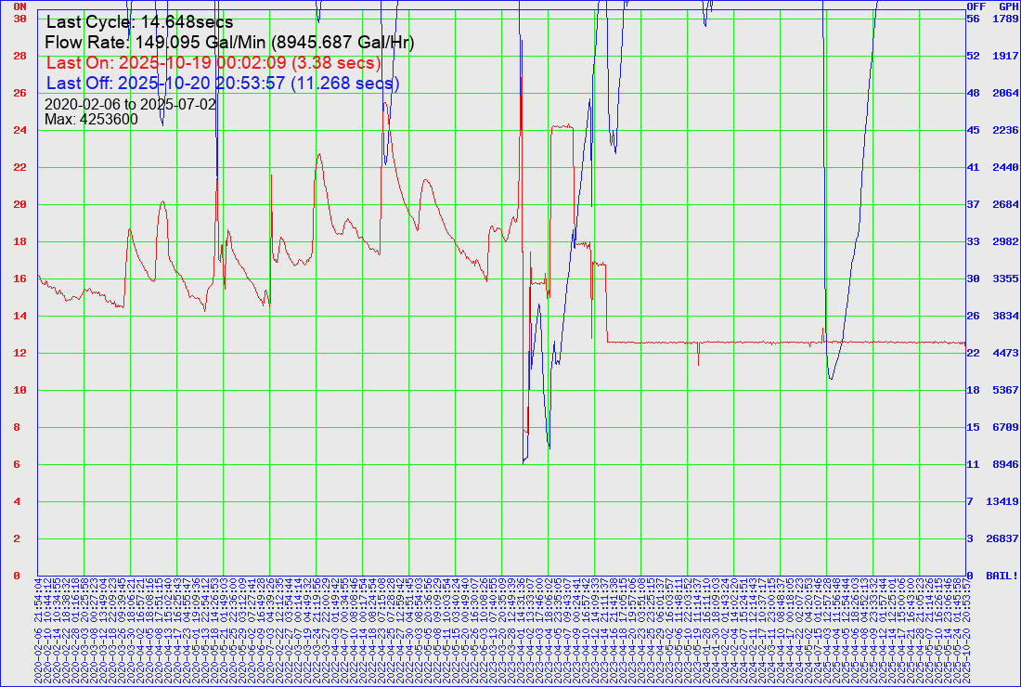Click the 'BAIL!' label at bottom right
Screen dimensions: 1021x687
(x=1002, y=576)
